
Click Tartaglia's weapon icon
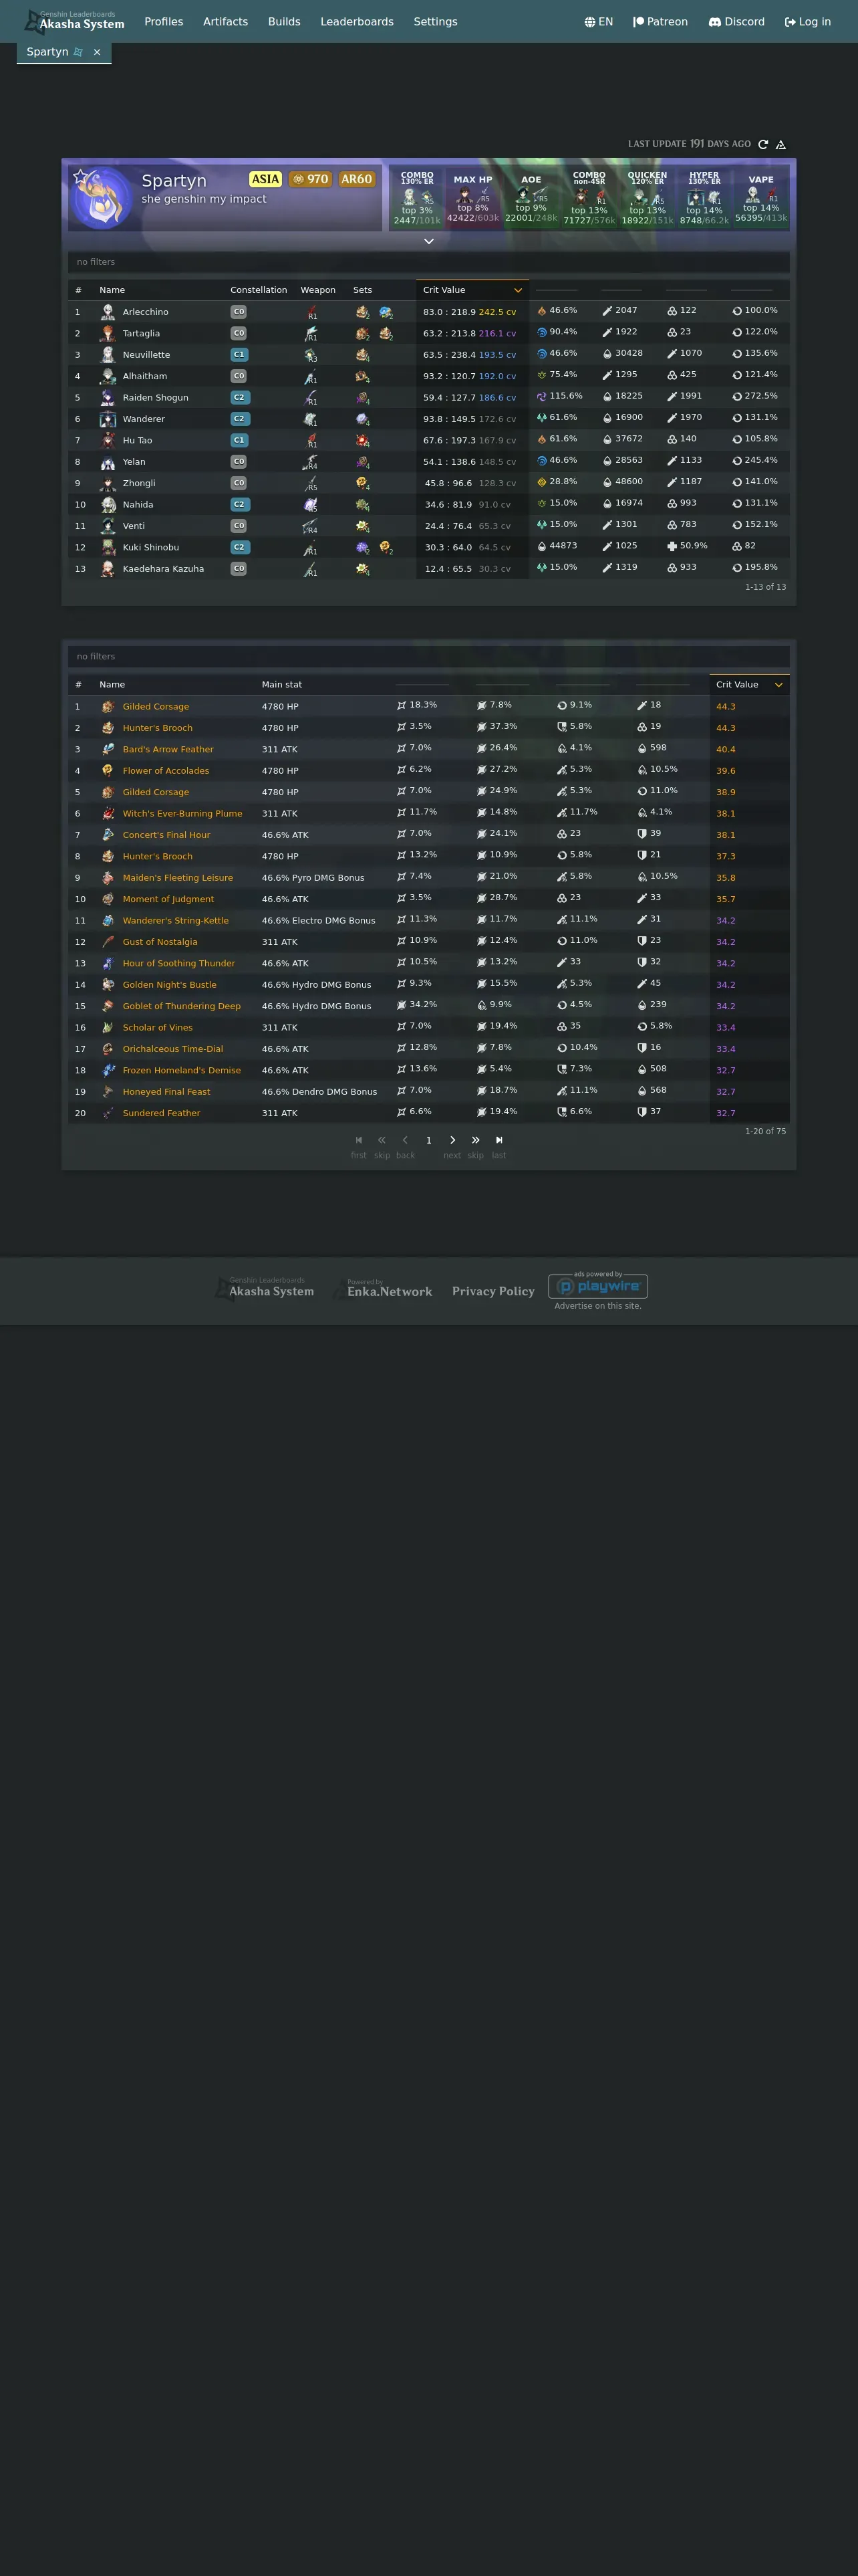coord(311,333)
